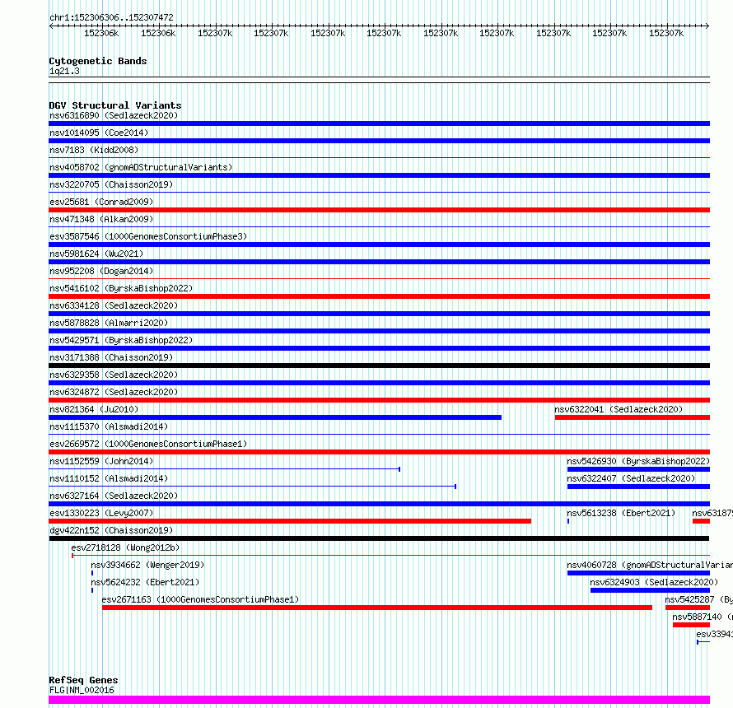
Task: Open nsv6322407 (Sedlazeck2020) variant
Action: pos(631,478)
